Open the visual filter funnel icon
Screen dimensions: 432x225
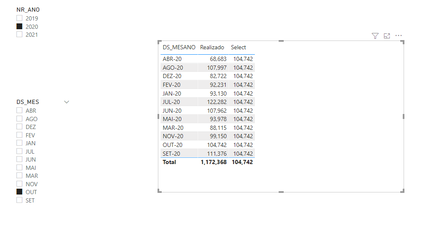pos(375,36)
